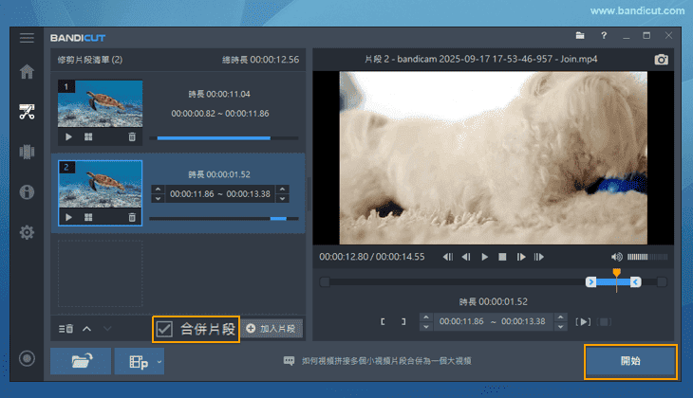
Task: Expand the project file dropdown arrow
Action: coord(159,361)
